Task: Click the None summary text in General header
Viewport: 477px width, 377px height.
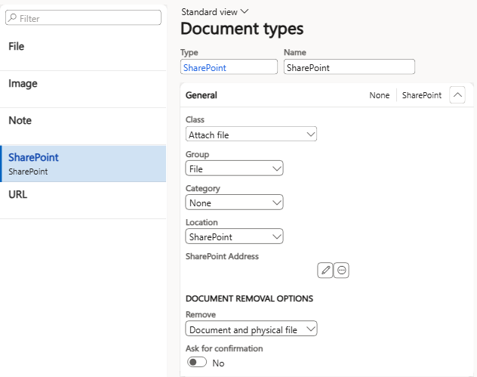Action: [380, 95]
